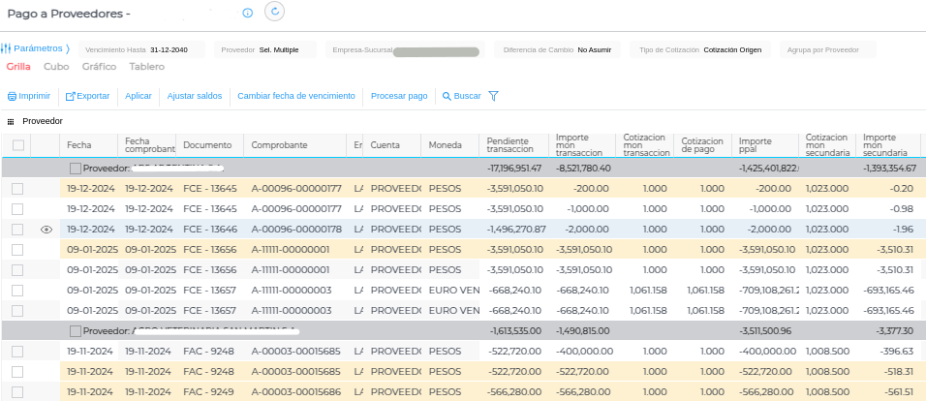
Task: Click the Vencimiento Hasta date field
Action: point(168,49)
